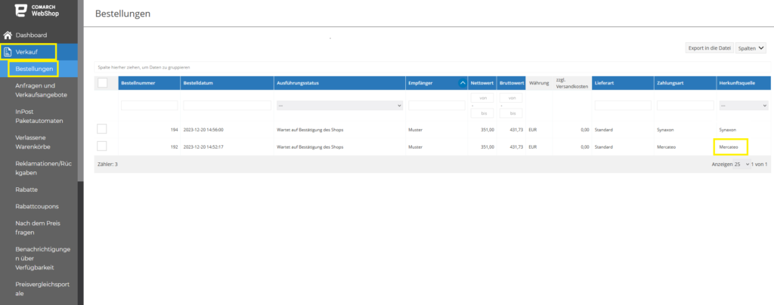
Task: Open Rabattcoupons in the sidebar
Action: pos(37,206)
